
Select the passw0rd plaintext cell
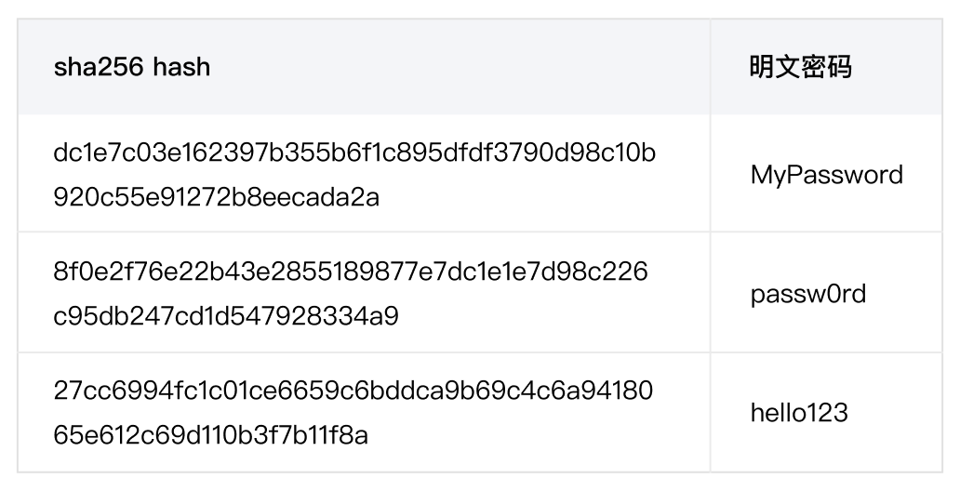point(807,294)
